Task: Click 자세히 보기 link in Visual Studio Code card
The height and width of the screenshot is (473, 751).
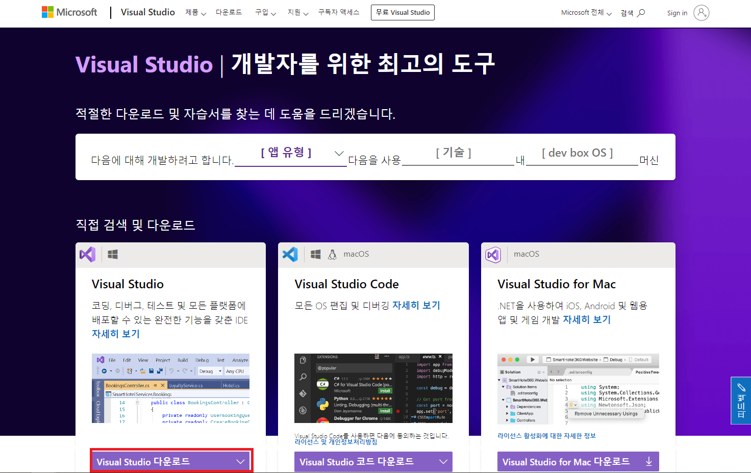Action: [416, 305]
